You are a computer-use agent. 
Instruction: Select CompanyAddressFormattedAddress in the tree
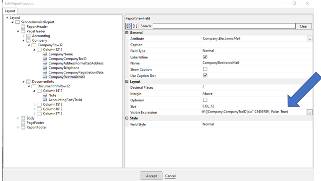coord(76,63)
